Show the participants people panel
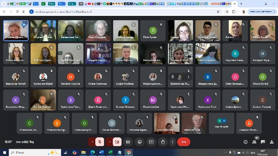This screenshot has height=156, width=278. pyautogui.click(x=254, y=142)
